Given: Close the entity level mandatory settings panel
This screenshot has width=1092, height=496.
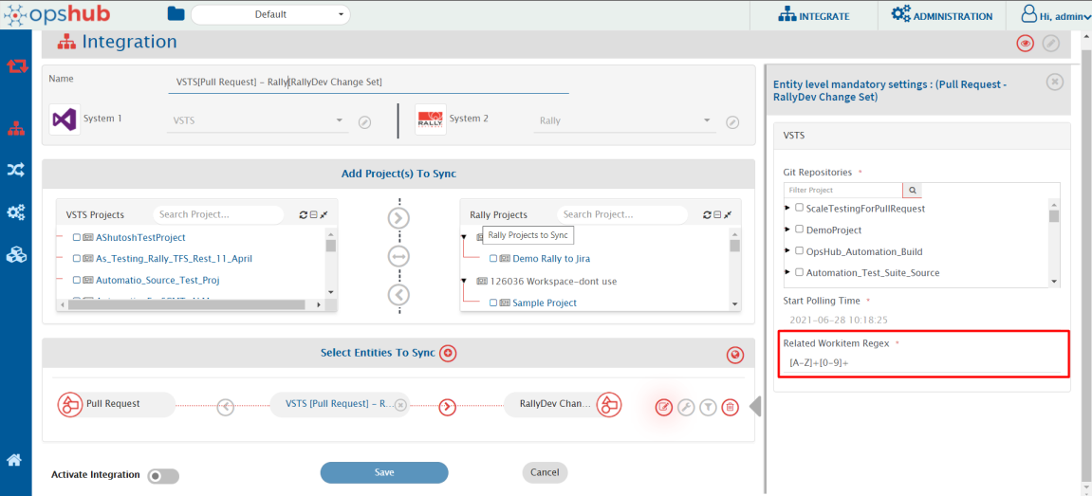Looking at the screenshot, I should tap(1054, 82).
